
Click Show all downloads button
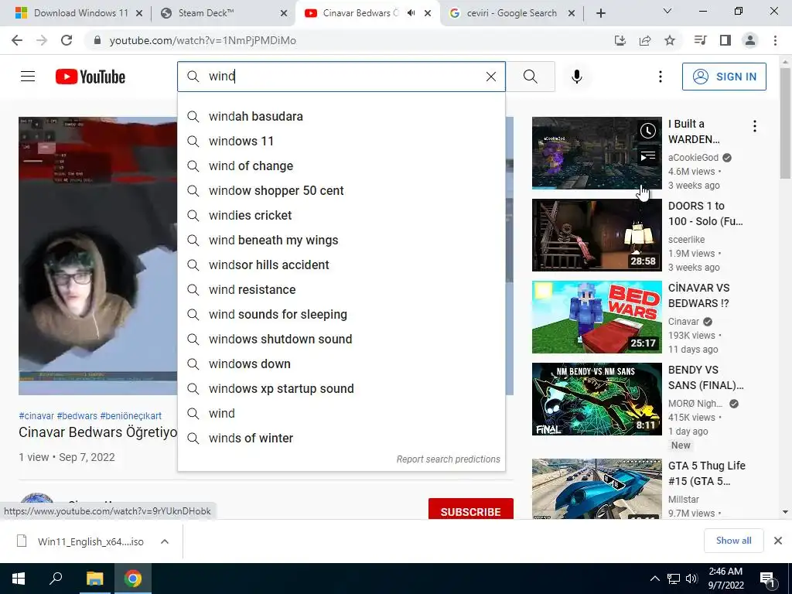[x=733, y=541]
